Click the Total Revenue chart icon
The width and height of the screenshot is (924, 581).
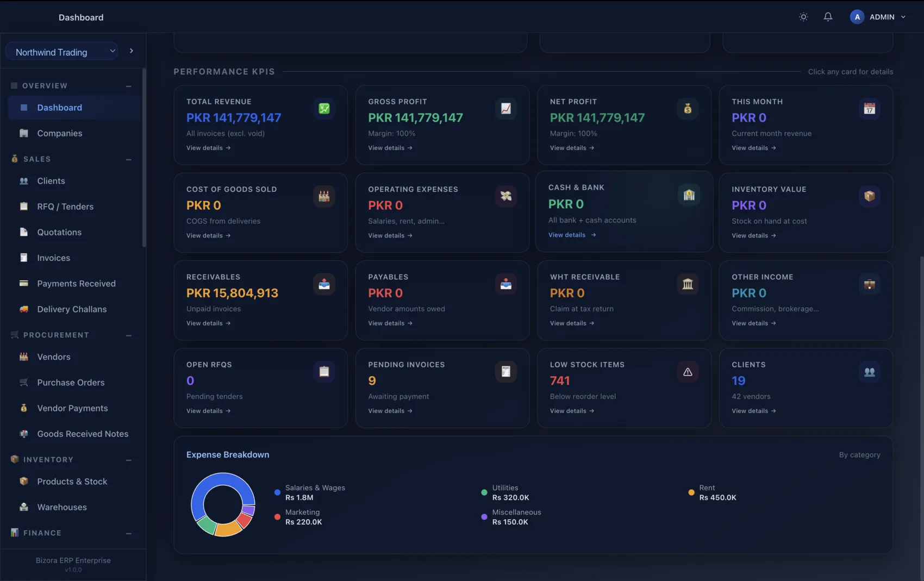(324, 109)
